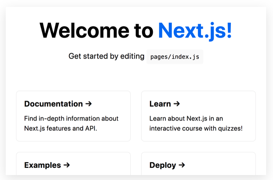Open the Deploy card

pyautogui.click(x=198, y=164)
